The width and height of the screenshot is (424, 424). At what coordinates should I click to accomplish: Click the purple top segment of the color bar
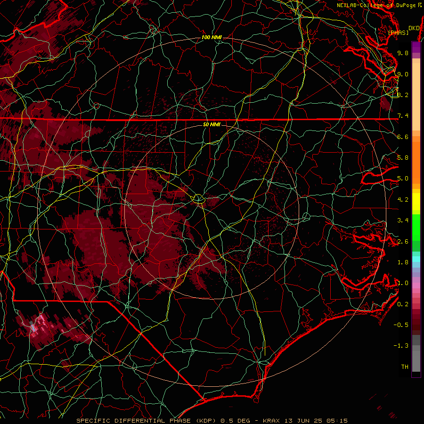click(416, 47)
